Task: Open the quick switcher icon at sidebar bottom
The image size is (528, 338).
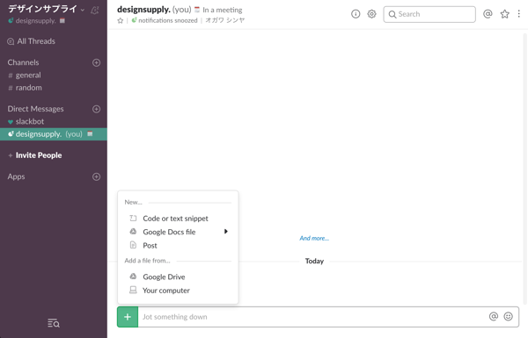Action: coord(54,323)
